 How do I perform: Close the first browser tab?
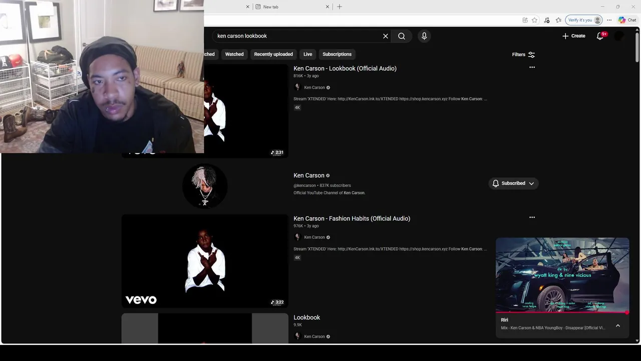pos(247,7)
